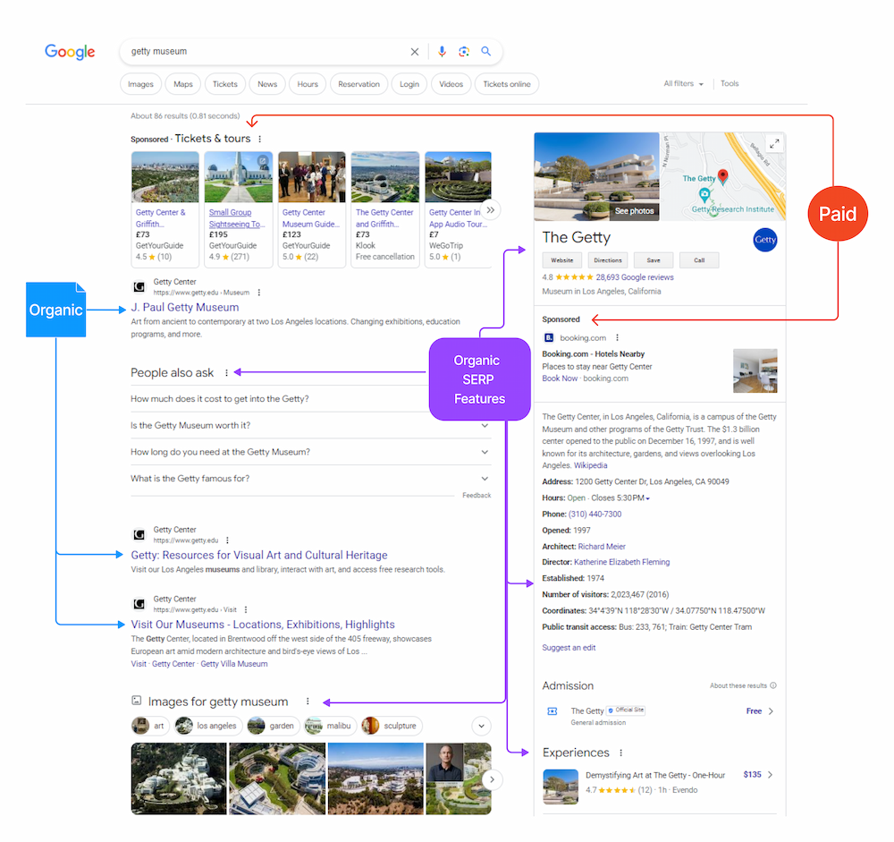Open the All filters dropdown
894x842 pixels.
[x=681, y=83]
